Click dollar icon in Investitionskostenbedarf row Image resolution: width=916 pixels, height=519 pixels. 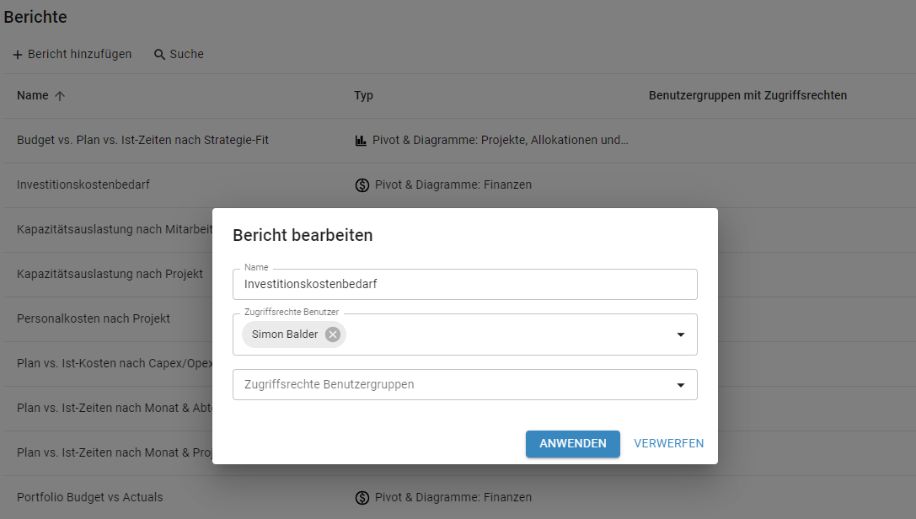pyautogui.click(x=362, y=185)
